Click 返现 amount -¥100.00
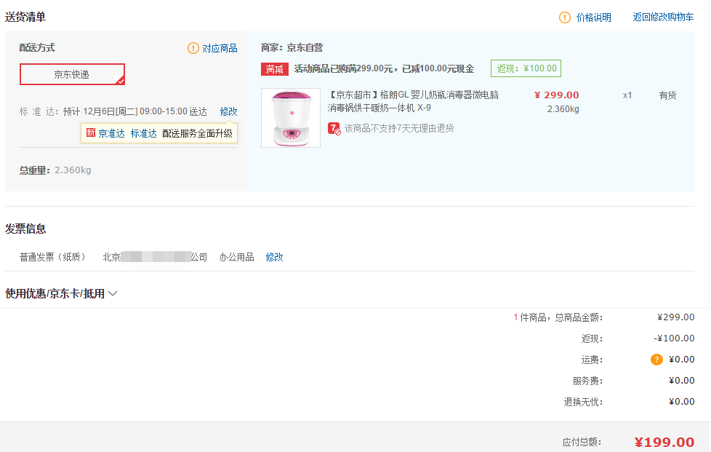 click(674, 338)
